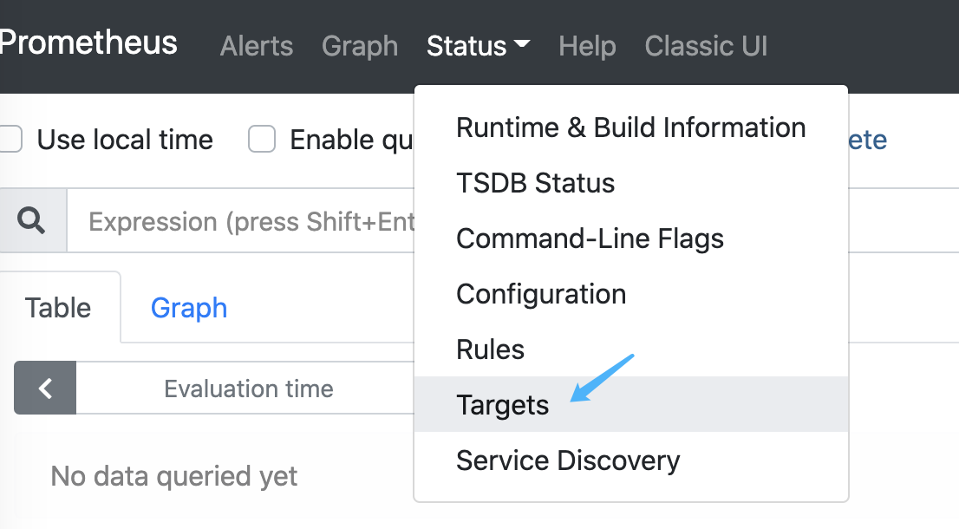Image resolution: width=959 pixels, height=529 pixels.
Task: Choose Rules from Status menu
Action: [x=631, y=349]
